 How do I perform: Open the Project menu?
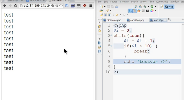point(144,2)
